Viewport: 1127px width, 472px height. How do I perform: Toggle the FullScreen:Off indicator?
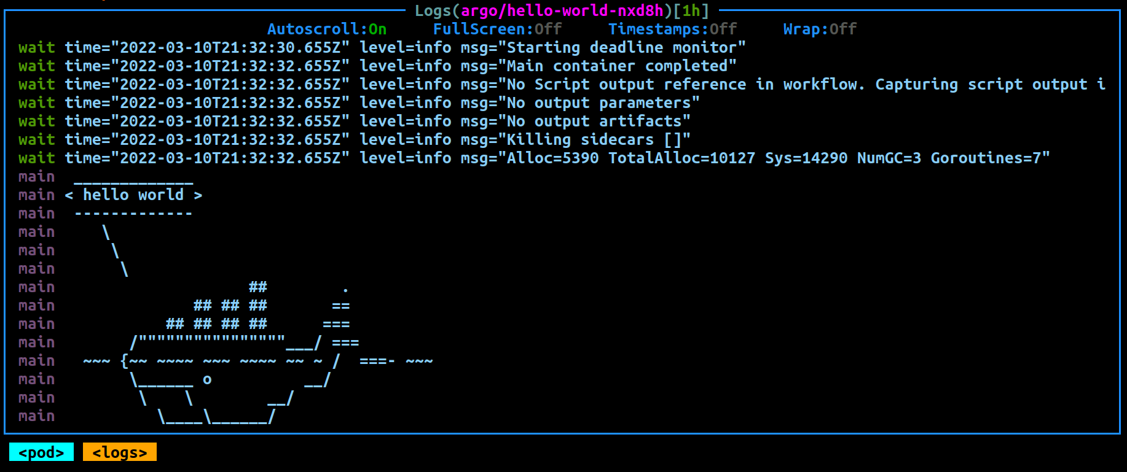pos(497,29)
